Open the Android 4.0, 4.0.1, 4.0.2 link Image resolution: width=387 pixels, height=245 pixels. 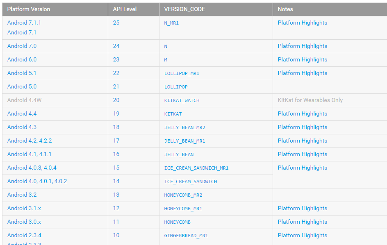click(37, 181)
